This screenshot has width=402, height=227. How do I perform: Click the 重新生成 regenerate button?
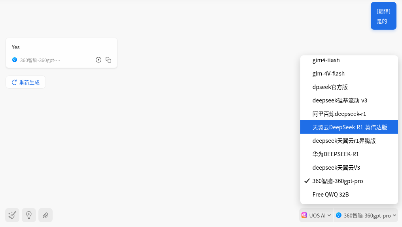pyautogui.click(x=26, y=82)
